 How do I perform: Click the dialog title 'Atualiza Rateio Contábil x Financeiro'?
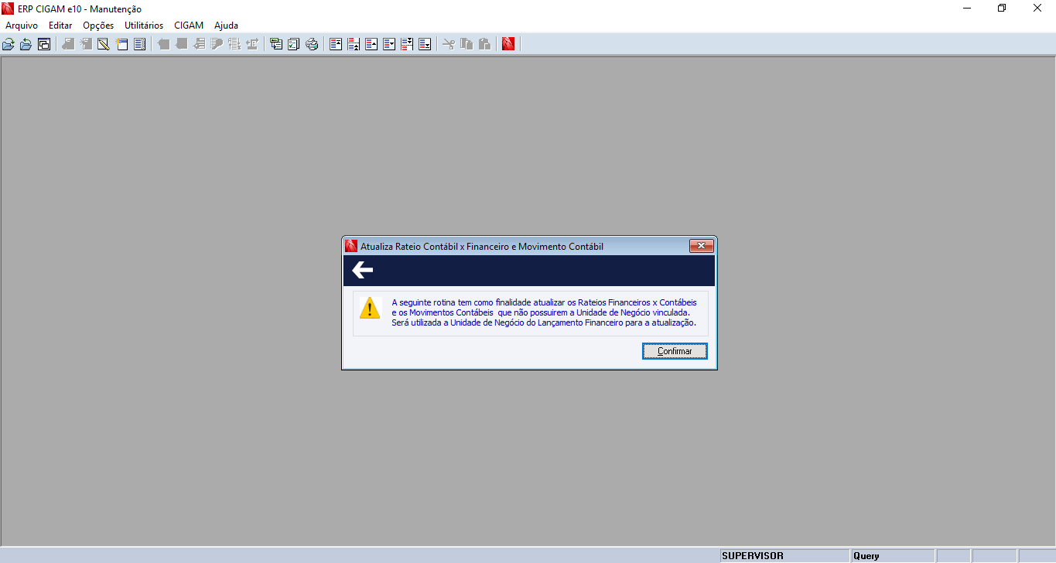(x=482, y=247)
